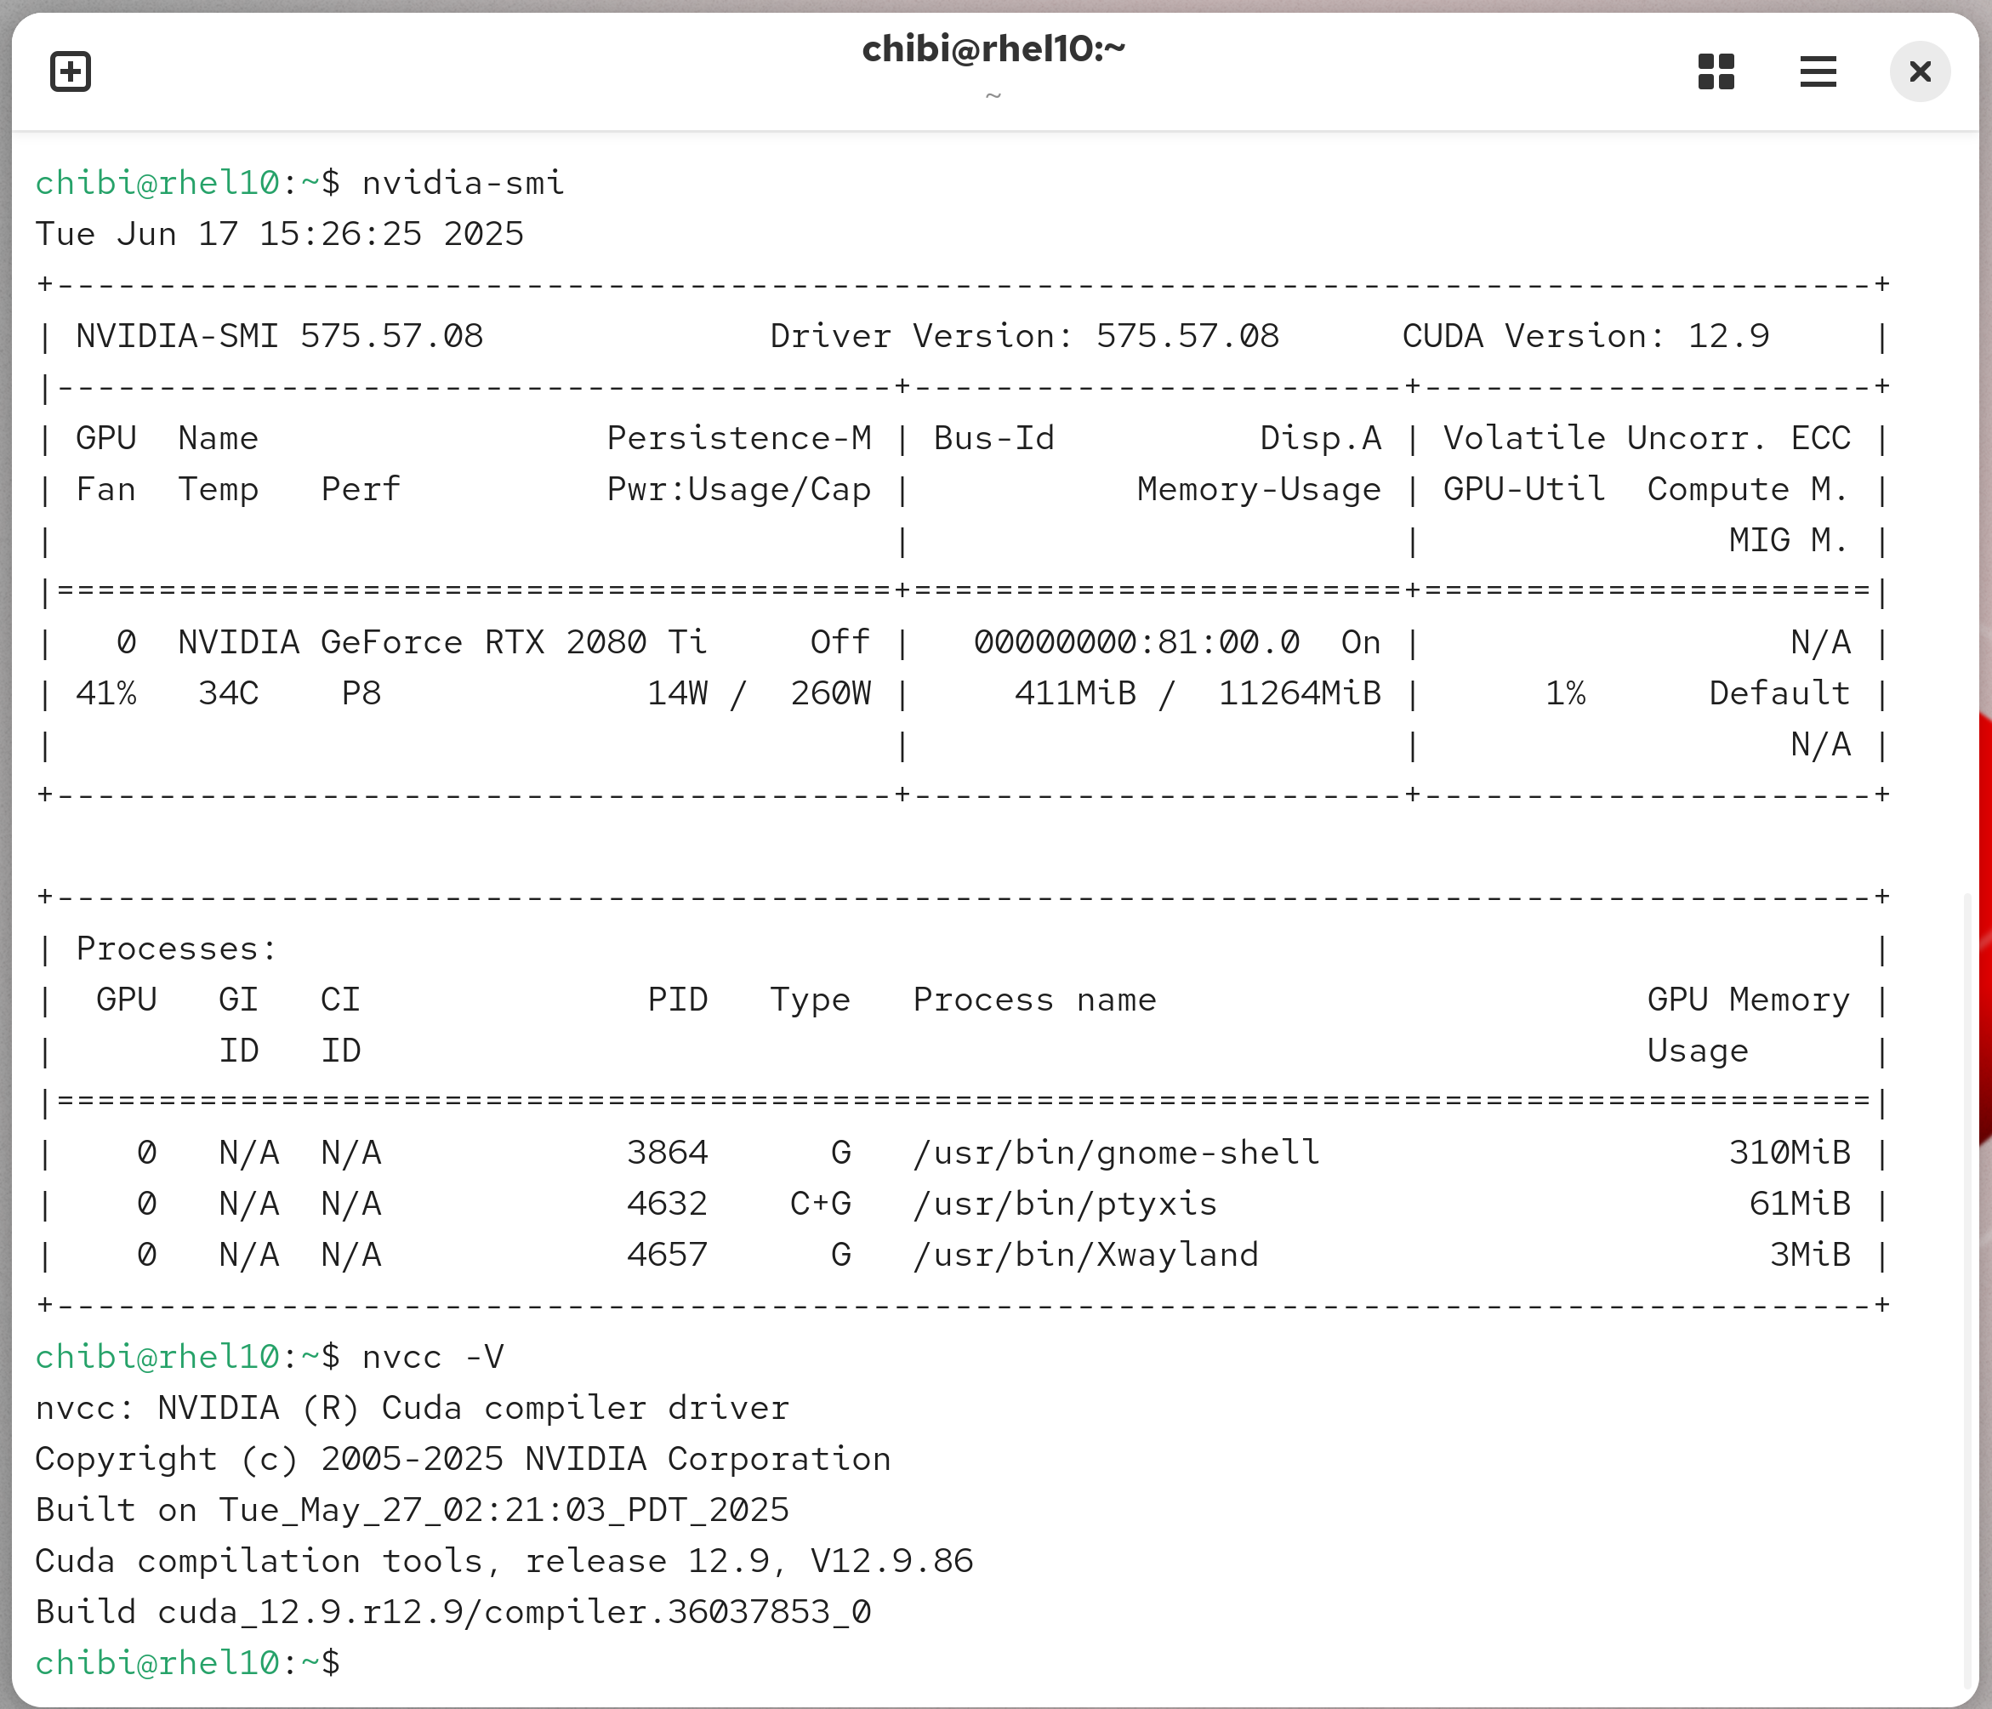Click the V12.9.86 release text
The width and height of the screenshot is (1992, 1709).
point(891,1561)
